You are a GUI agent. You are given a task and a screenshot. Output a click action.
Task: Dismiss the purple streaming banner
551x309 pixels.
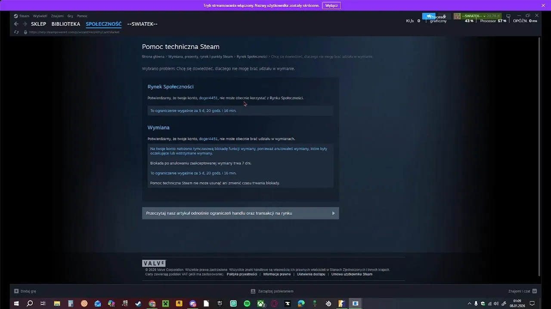click(x=543, y=6)
